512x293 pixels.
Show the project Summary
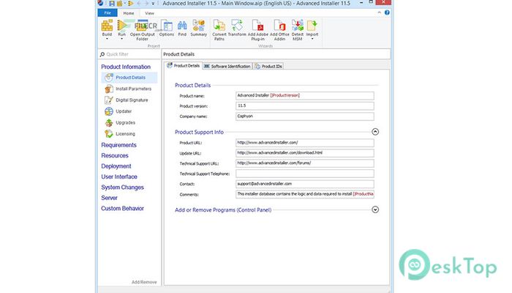coord(198,28)
